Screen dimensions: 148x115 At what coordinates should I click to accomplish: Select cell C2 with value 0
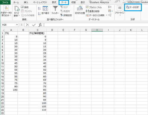point(38,37)
